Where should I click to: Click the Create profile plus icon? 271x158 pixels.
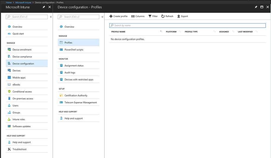(111, 16)
